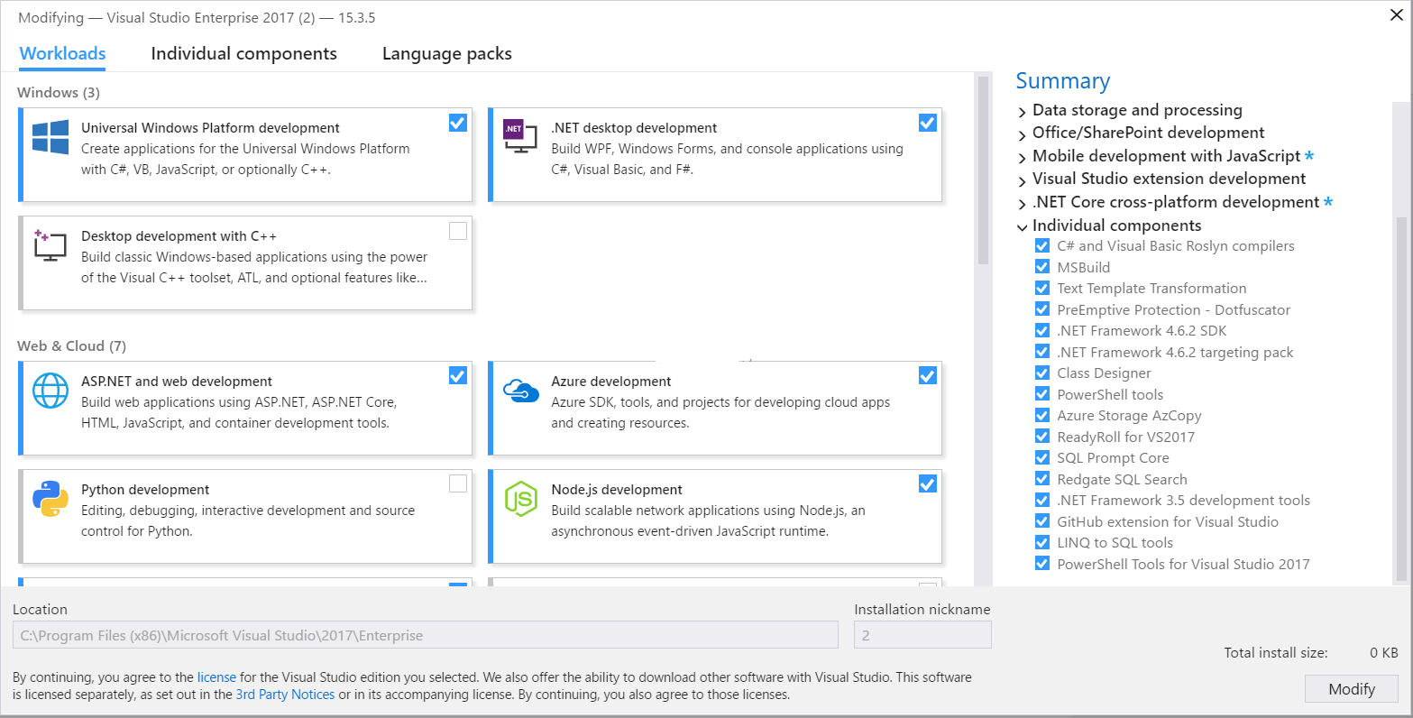Uncheck Class Designer component
1413x718 pixels.
[x=1042, y=373]
